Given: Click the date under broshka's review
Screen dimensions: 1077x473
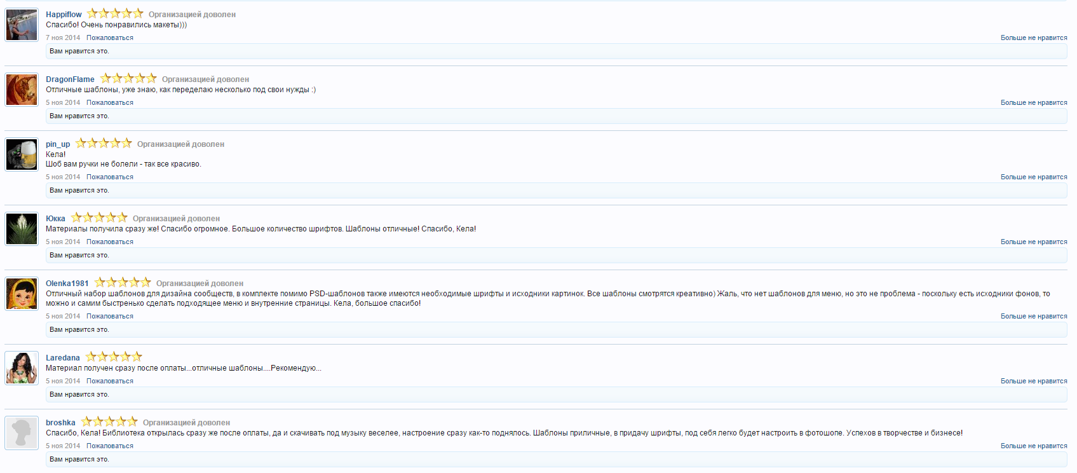Looking at the screenshot, I should (x=63, y=446).
